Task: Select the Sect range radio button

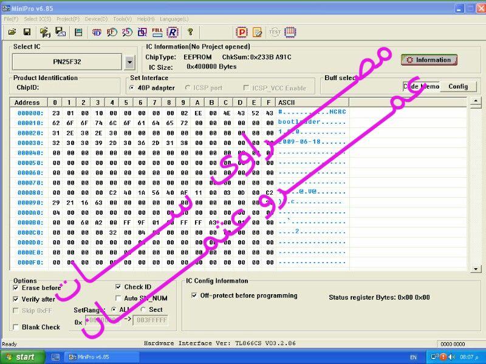Action: (143, 309)
